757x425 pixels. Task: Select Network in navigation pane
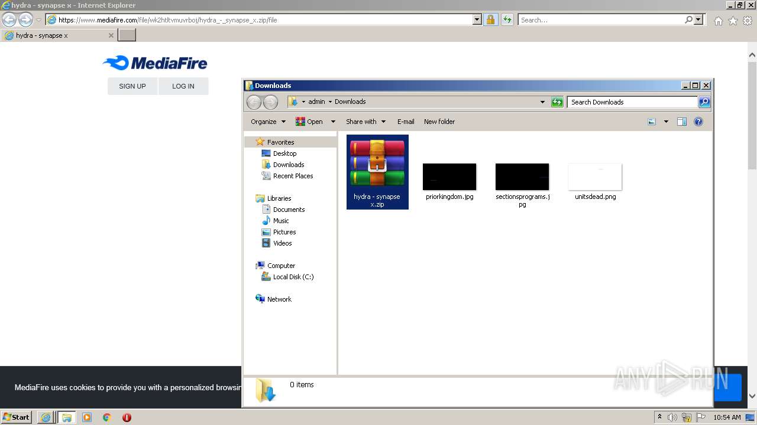tap(279, 299)
